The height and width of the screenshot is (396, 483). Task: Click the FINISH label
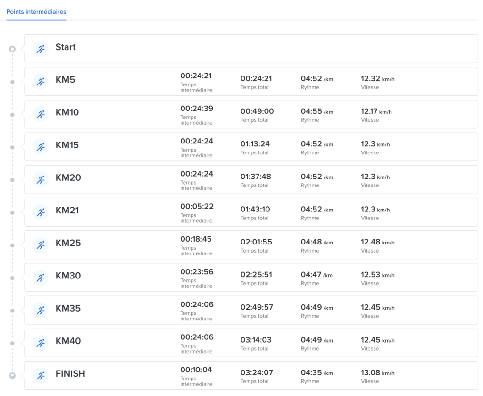click(70, 374)
